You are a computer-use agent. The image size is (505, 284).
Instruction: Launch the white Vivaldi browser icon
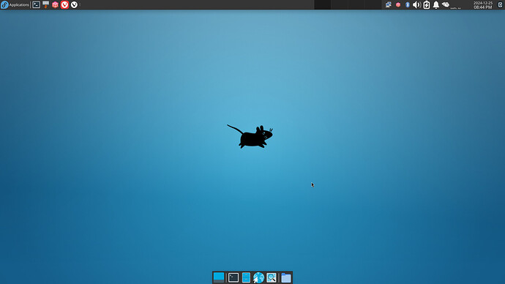point(74,5)
